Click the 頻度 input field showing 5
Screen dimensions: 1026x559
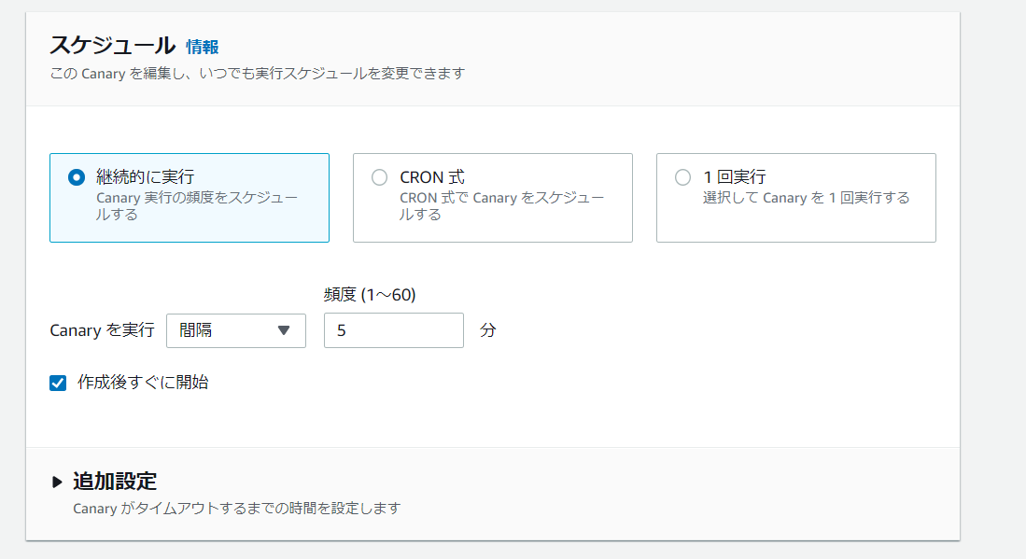[393, 330]
